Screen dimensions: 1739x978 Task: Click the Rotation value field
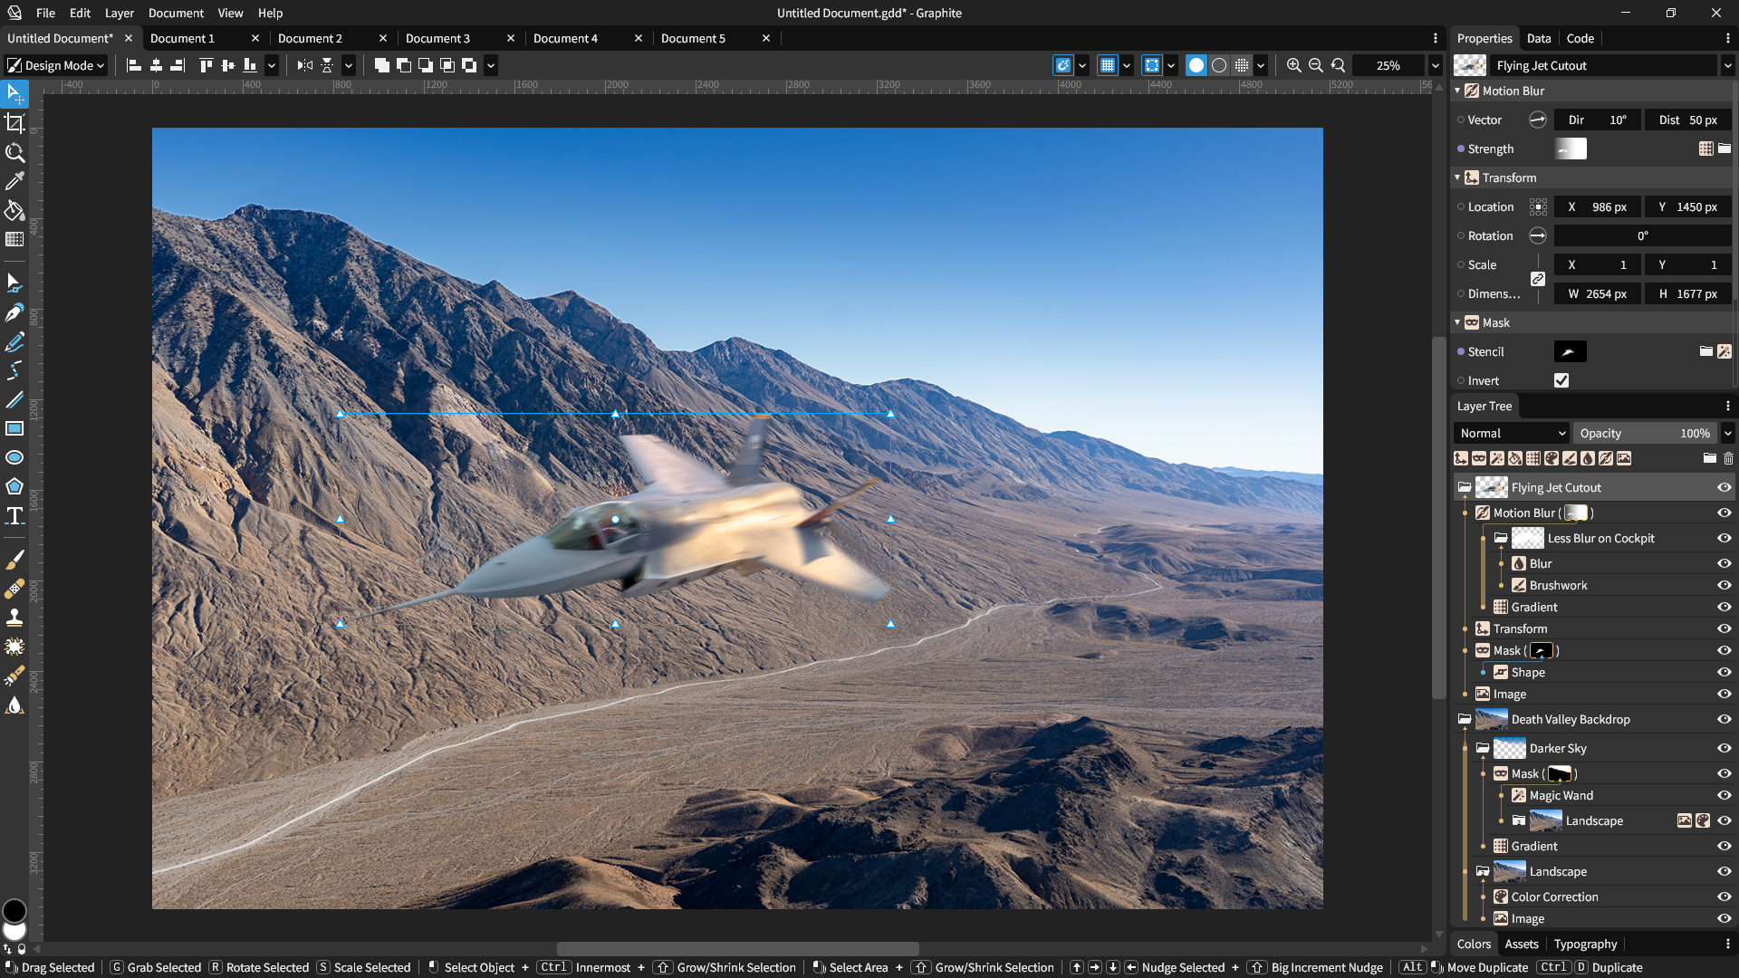click(1642, 235)
